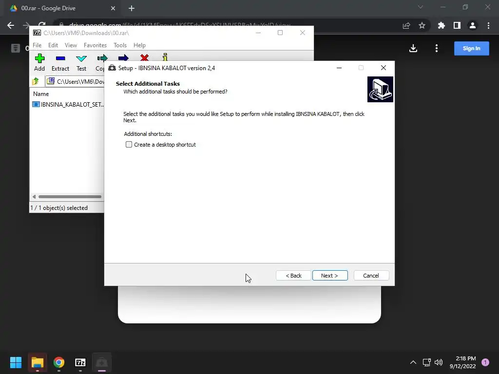Open the clock showing 2:18 PM
This screenshot has height=374, width=499.
click(463, 362)
